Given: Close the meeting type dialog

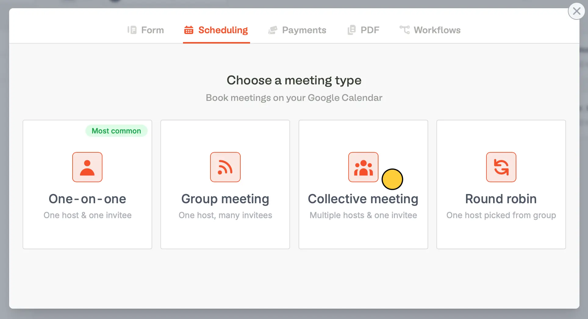Looking at the screenshot, I should pyautogui.click(x=576, y=11).
